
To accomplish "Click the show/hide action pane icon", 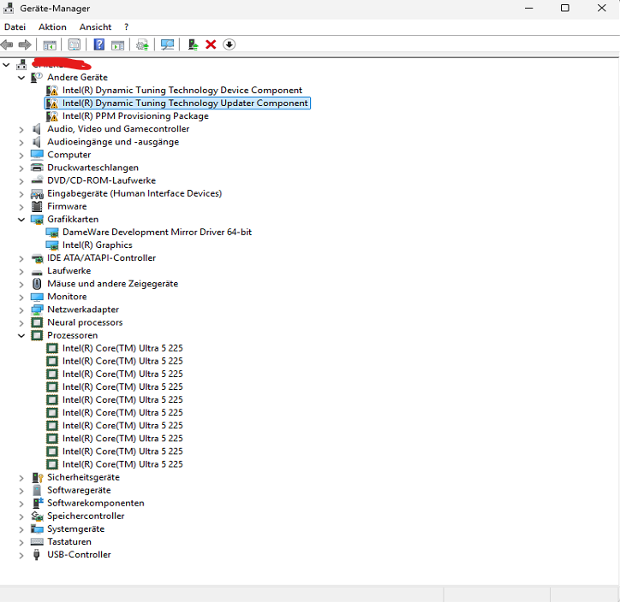I will pos(118,44).
